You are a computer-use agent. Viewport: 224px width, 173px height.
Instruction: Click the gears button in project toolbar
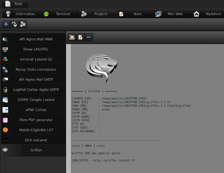pyautogui.click(x=23, y=24)
